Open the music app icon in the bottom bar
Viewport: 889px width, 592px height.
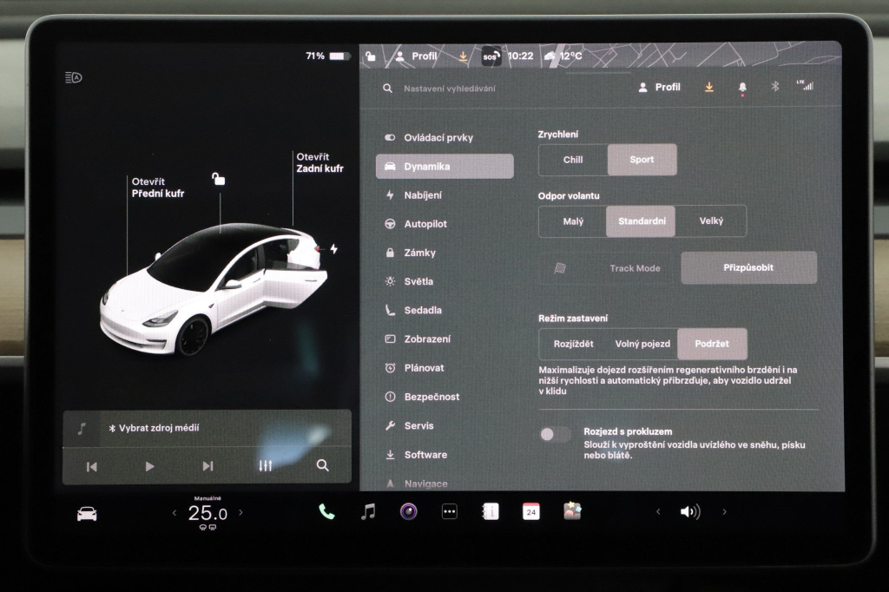pos(368,512)
